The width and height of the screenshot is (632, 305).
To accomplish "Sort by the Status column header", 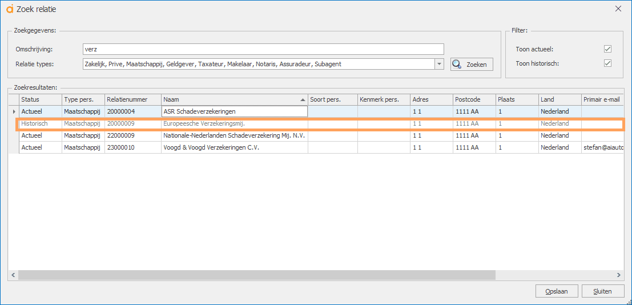I will tap(41, 99).
